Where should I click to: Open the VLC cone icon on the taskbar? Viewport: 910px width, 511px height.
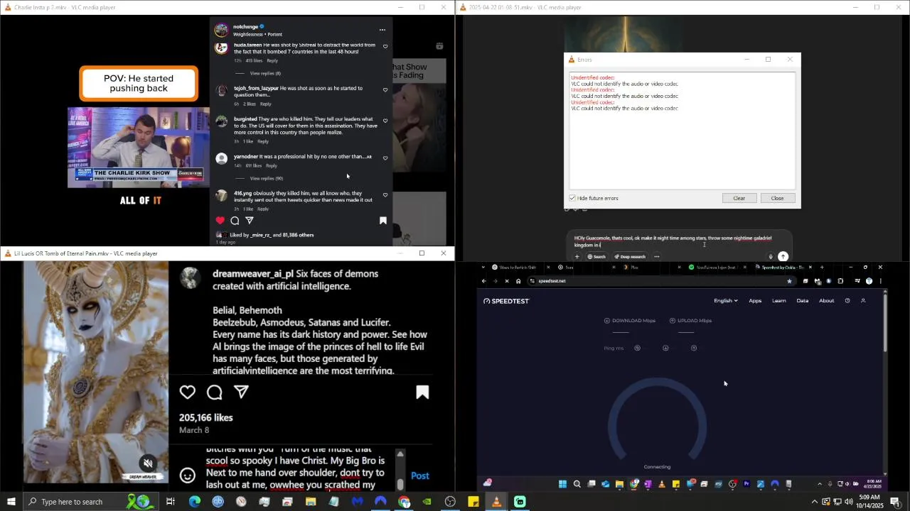pyautogui.click(x=496, y=502)
